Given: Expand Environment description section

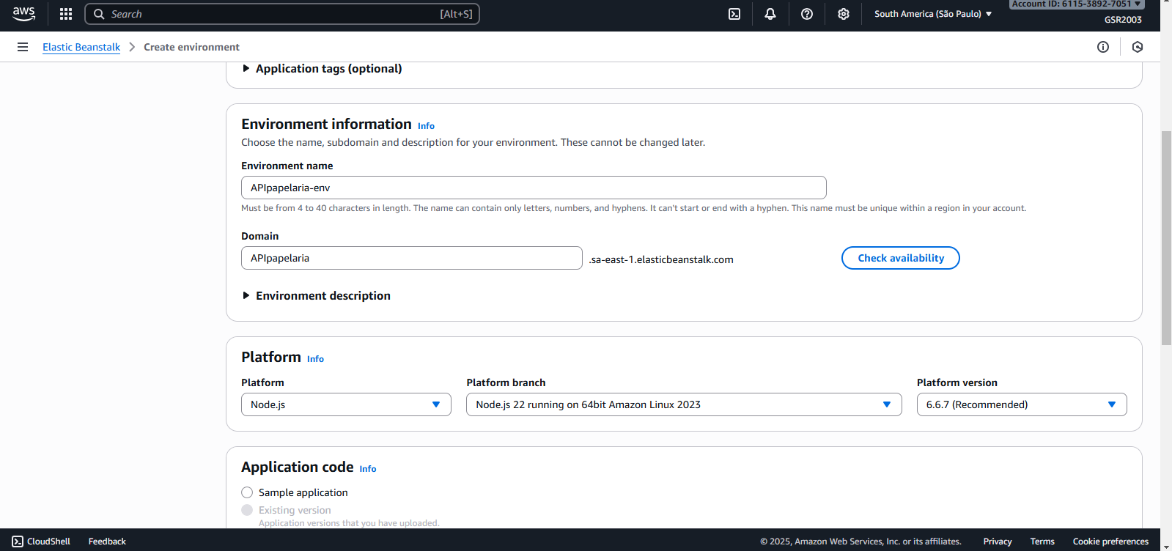Looking at the screenshot, I should (x=316, y=295).
